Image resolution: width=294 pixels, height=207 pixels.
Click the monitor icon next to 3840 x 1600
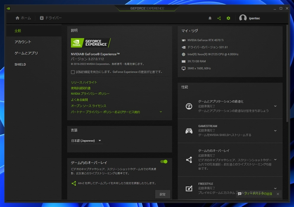coord(184,68)
